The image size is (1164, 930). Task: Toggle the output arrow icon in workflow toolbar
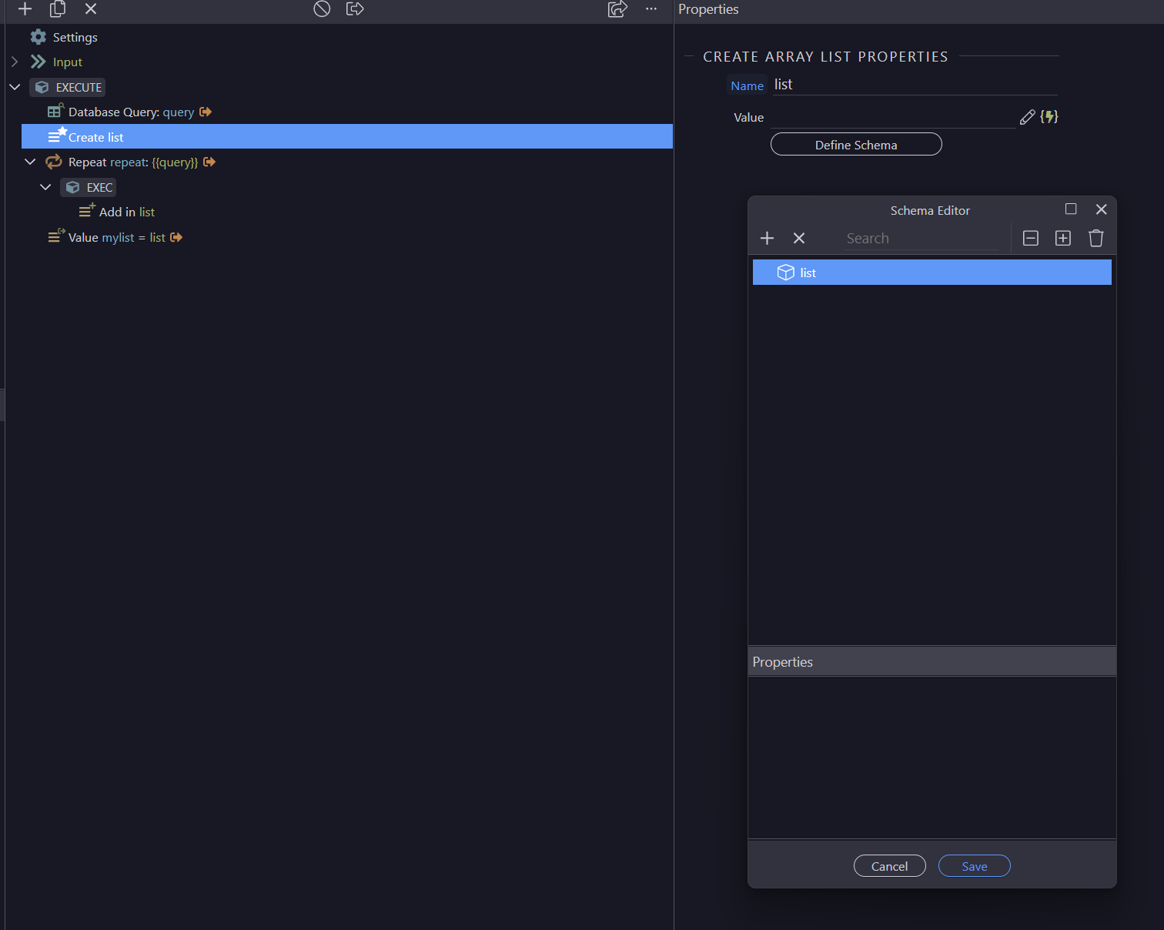355,8
